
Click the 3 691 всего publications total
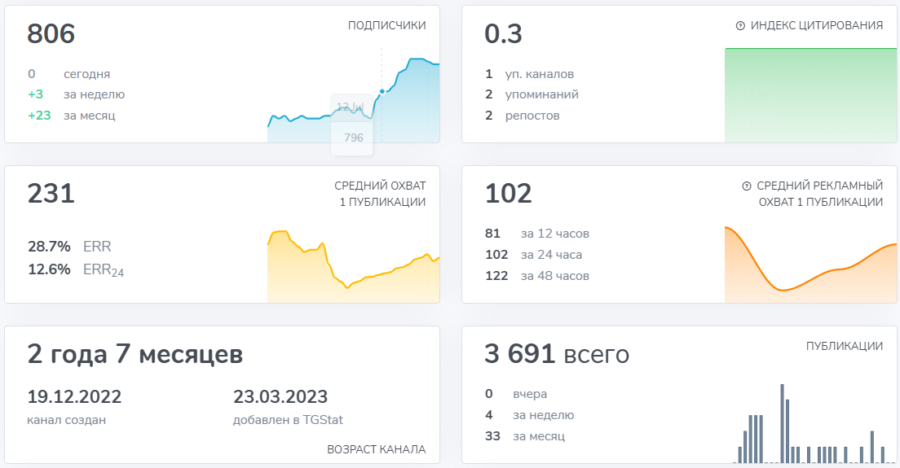click(557, 354)
